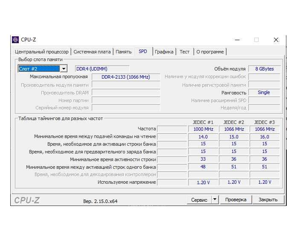This screenshot has width=297, height=241.
Task: Open the О программе tab
Action: [x=210, y=52]
